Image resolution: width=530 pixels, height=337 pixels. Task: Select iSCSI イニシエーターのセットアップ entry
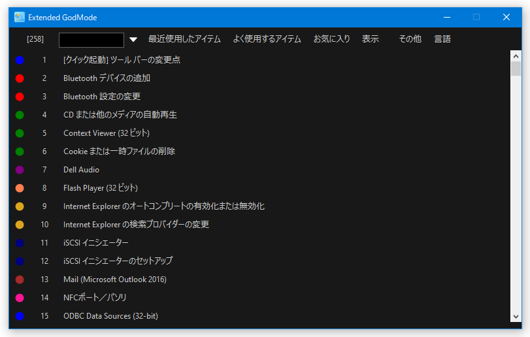coord(118,261)
